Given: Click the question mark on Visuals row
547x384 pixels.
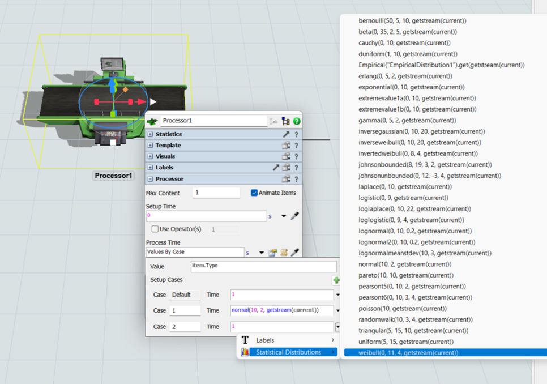Looking at the screenshot, I should pyautogui.click(x=296, y=156).
